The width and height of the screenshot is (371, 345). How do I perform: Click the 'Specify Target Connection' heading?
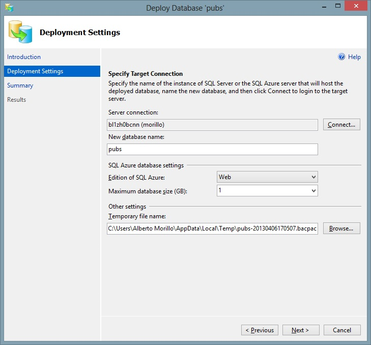point(146,74)
